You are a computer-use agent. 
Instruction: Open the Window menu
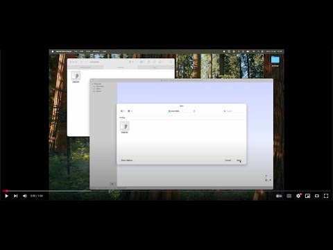96,51
